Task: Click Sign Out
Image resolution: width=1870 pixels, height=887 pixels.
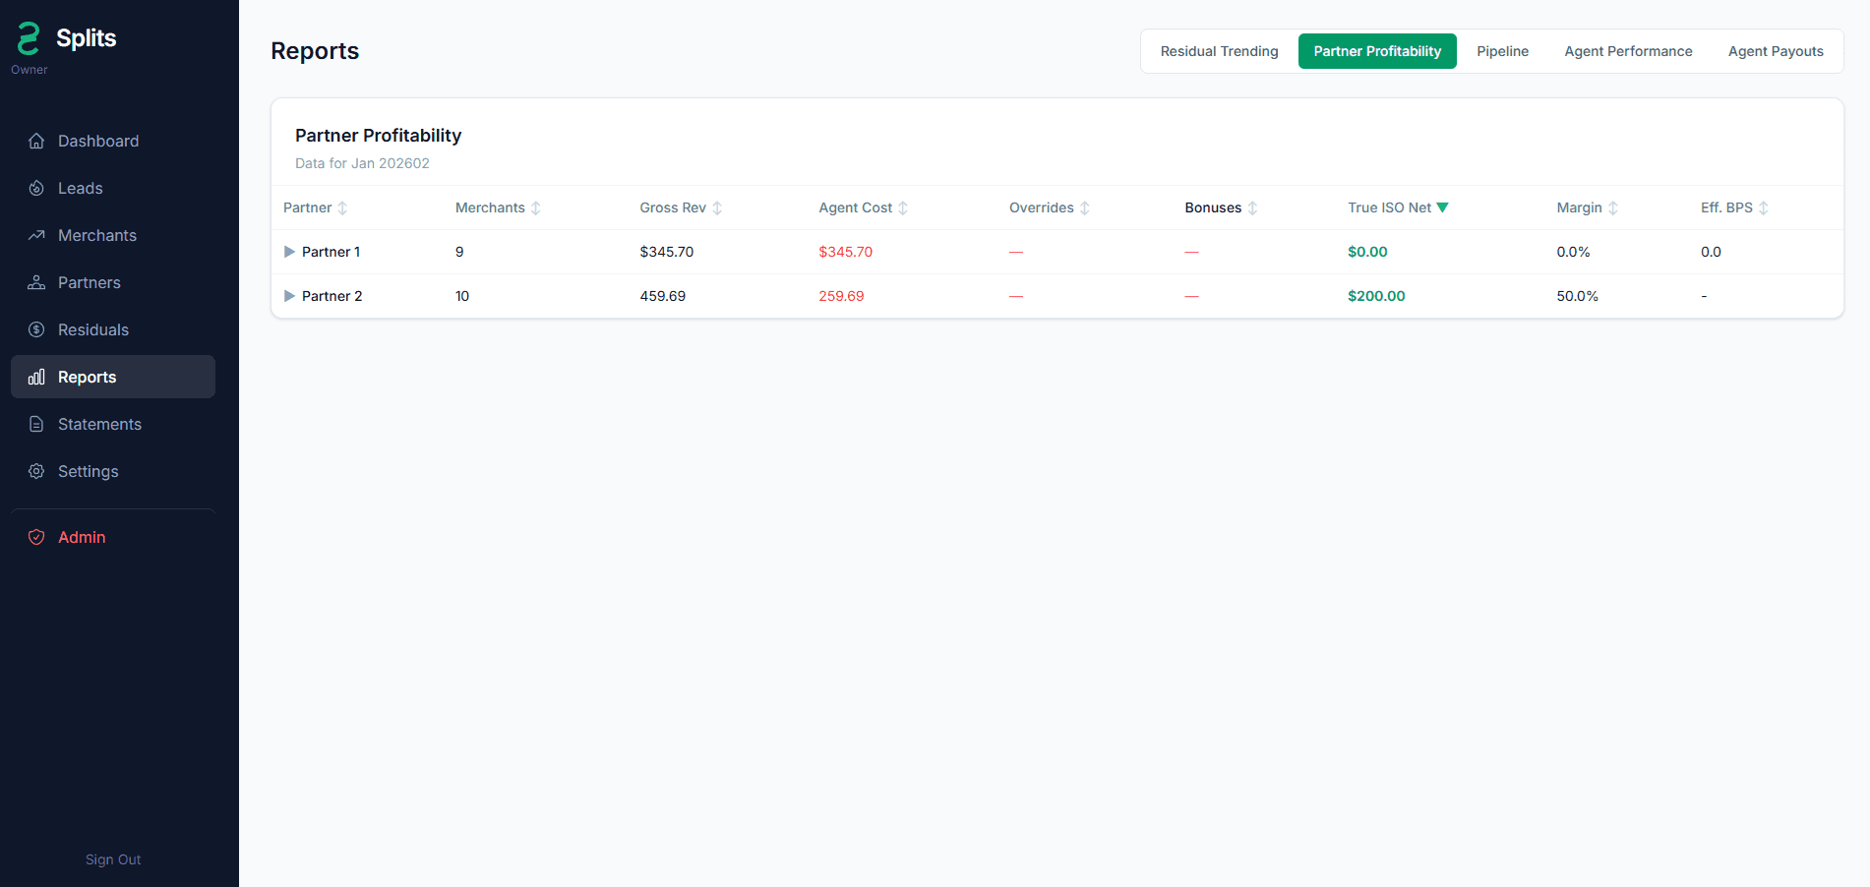Action: tap(113, 859)
